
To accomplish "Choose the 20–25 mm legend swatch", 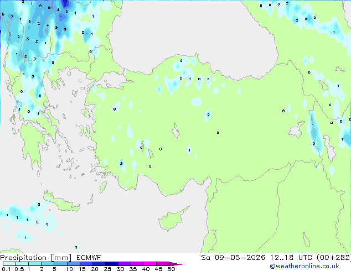I will tap(99, 264).
